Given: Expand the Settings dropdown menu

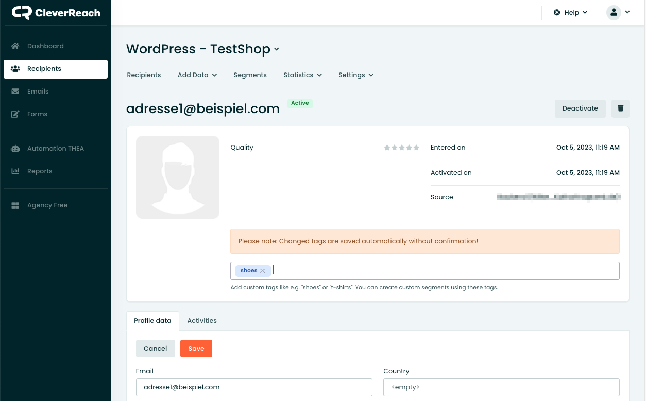Looking at the screenshot, I should [355, 75].
